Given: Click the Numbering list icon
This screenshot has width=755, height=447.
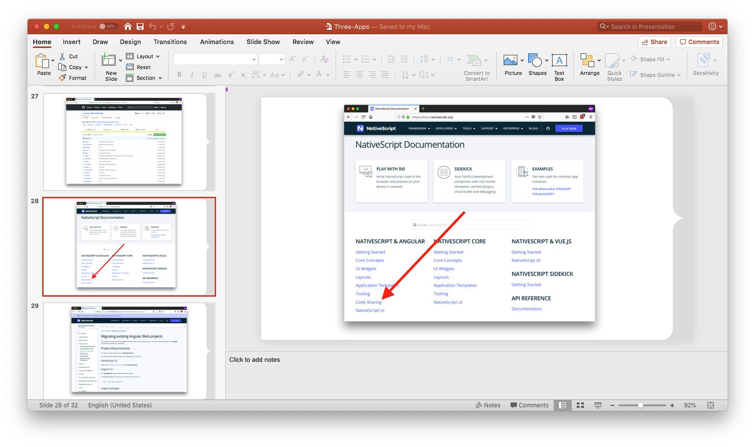Looking at the screenshot, I should [x=365, y=59].
